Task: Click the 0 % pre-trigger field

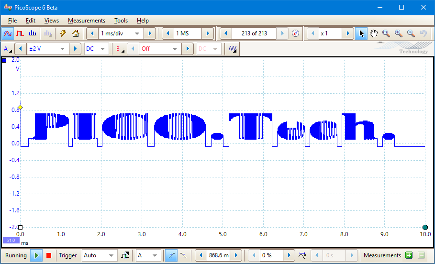Action: (x=271, y=255)
